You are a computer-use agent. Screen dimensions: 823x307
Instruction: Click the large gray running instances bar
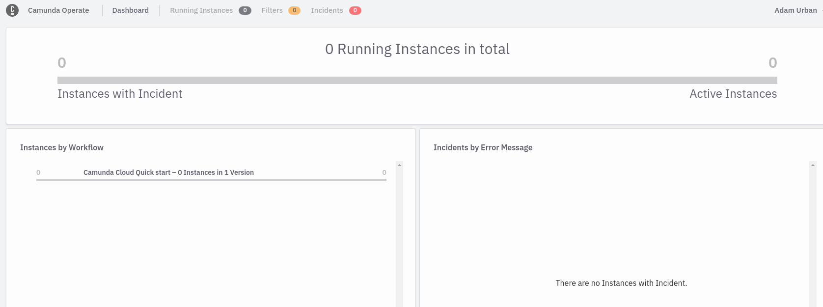click(417, 80)
